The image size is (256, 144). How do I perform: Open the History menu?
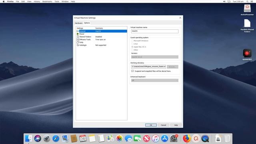37,2
